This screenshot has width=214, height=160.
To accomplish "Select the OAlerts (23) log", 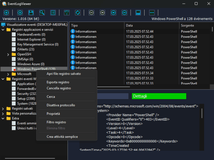I will pos(26,49).
